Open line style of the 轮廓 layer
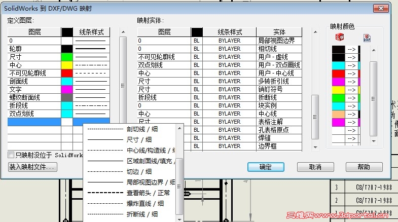The width and height of the screenshot is (398, 222). (x=91, y=49)
